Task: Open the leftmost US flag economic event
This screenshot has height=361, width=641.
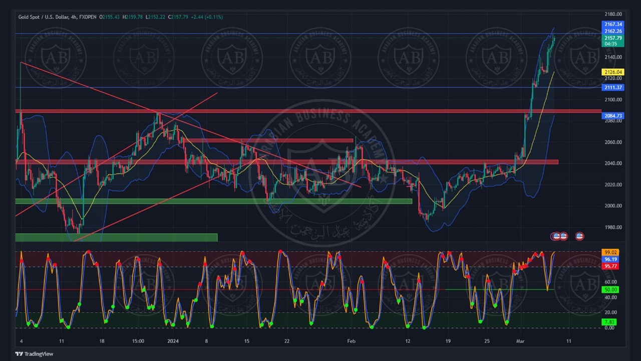Action: coord(555,236)
